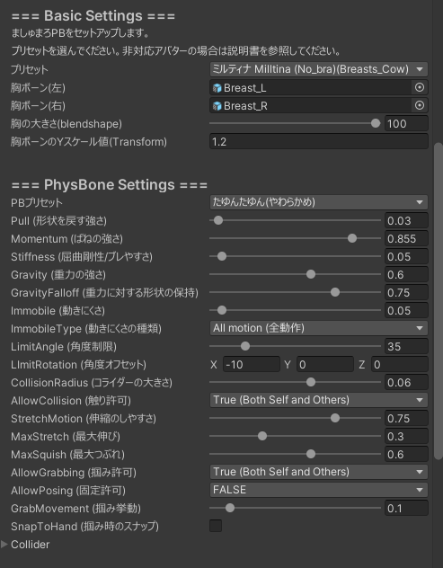Click the Pull slider handle
Screen dimensions: 443x568
point(218,220)
